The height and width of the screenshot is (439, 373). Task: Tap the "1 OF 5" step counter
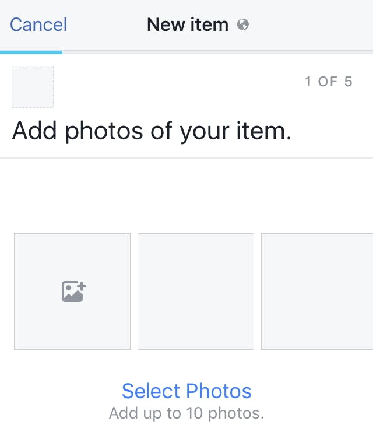pos(328,82)
